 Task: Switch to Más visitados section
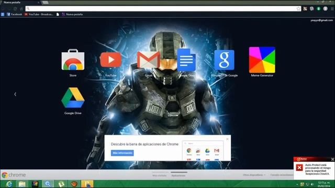[159, 175]
